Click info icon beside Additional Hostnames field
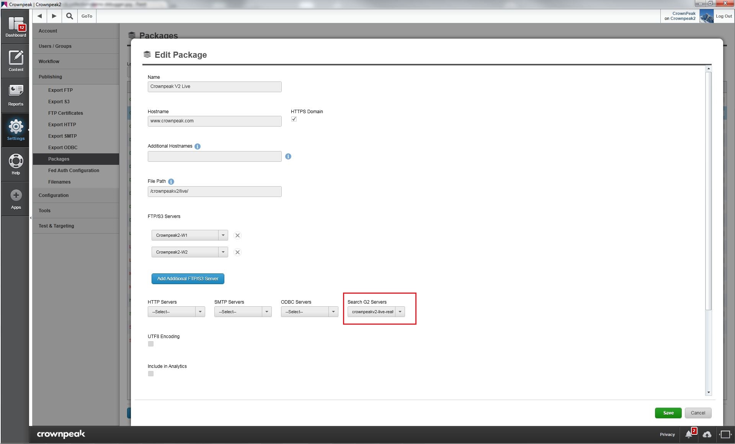 [x=288, y=156]
